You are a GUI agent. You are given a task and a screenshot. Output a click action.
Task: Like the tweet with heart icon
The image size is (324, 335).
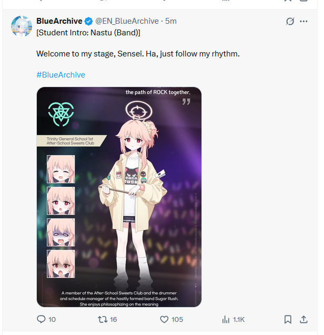point(164,319)
